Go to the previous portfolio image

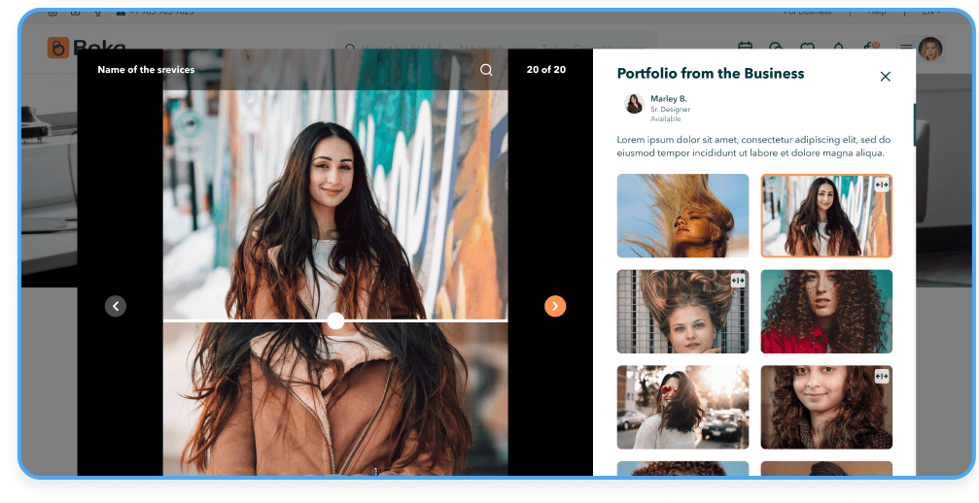[116, 306]
